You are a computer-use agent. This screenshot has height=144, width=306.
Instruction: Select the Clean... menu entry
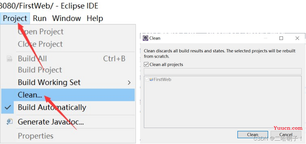pos(68,95)
